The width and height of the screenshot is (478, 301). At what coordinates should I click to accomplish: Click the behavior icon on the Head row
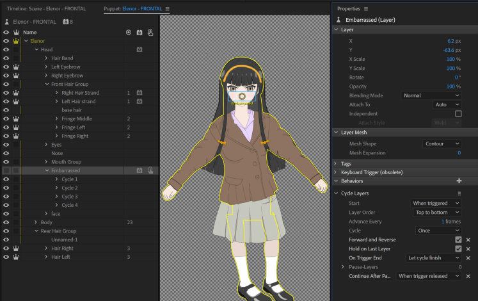tap(139, 49)
